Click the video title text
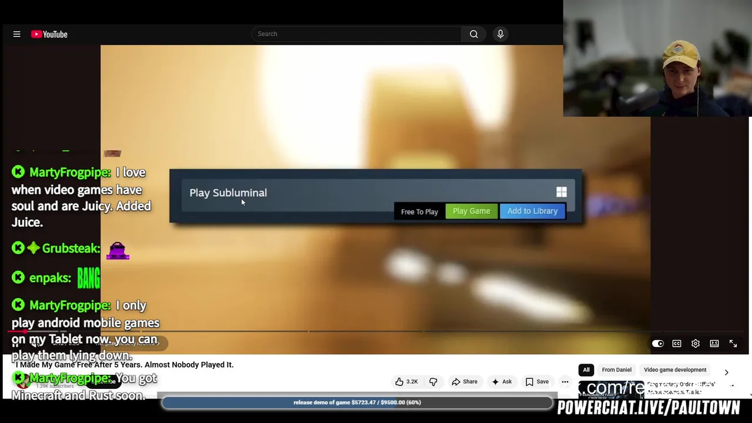The width and height of the screenshot is (752, 423). click(125, 365)
